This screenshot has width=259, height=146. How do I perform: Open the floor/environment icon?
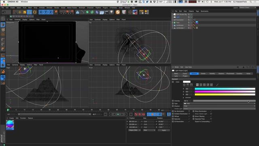pyautogui.click(x=102, y=12)
